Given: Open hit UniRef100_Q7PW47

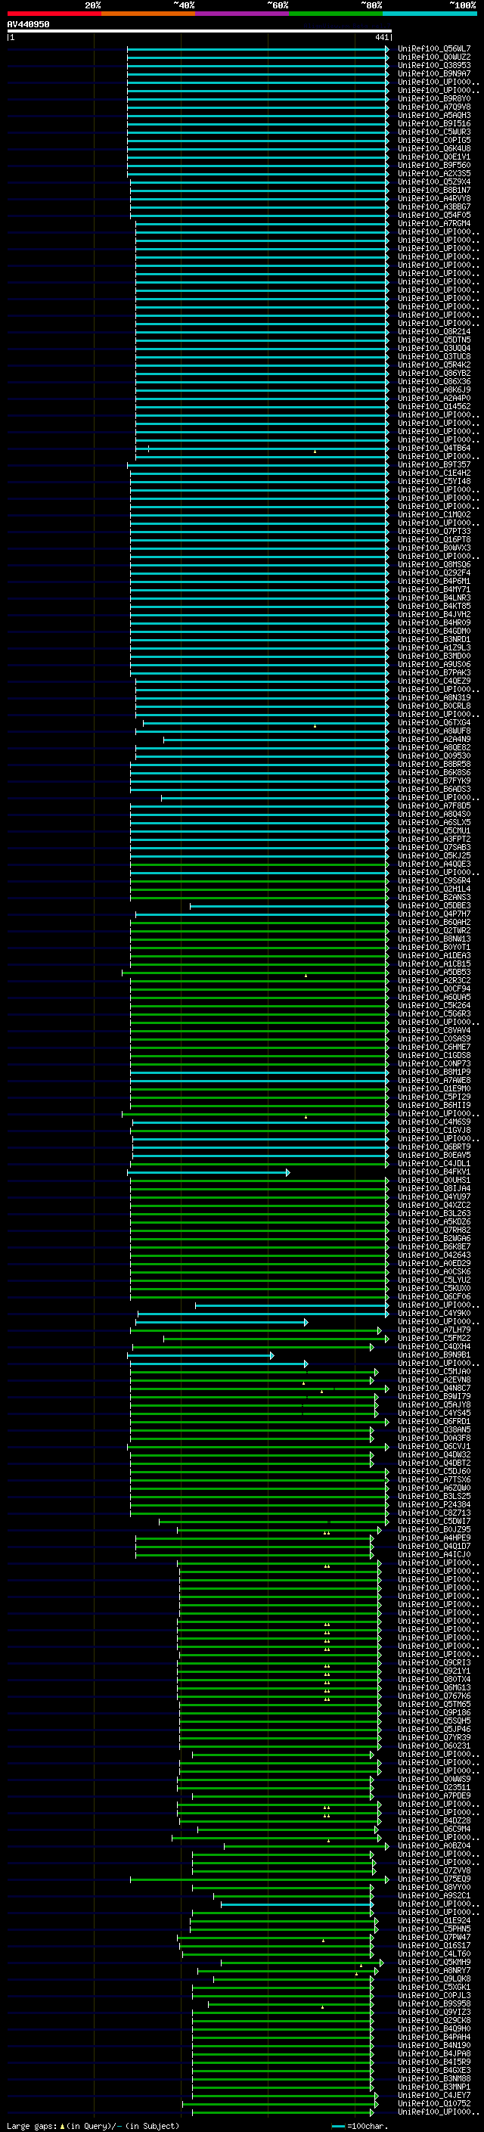Looking at the screenshot, I should click(x=434, y=1938).
